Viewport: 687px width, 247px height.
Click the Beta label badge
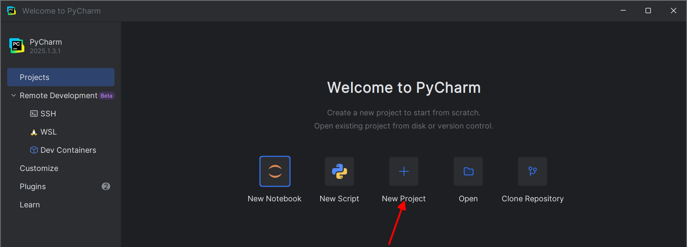(107, 96)
